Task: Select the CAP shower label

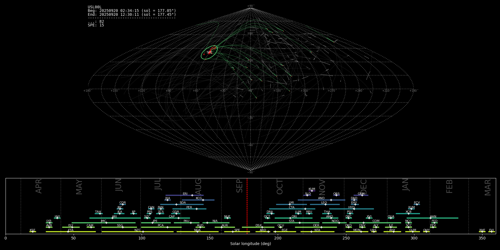Action: [172, 217]
